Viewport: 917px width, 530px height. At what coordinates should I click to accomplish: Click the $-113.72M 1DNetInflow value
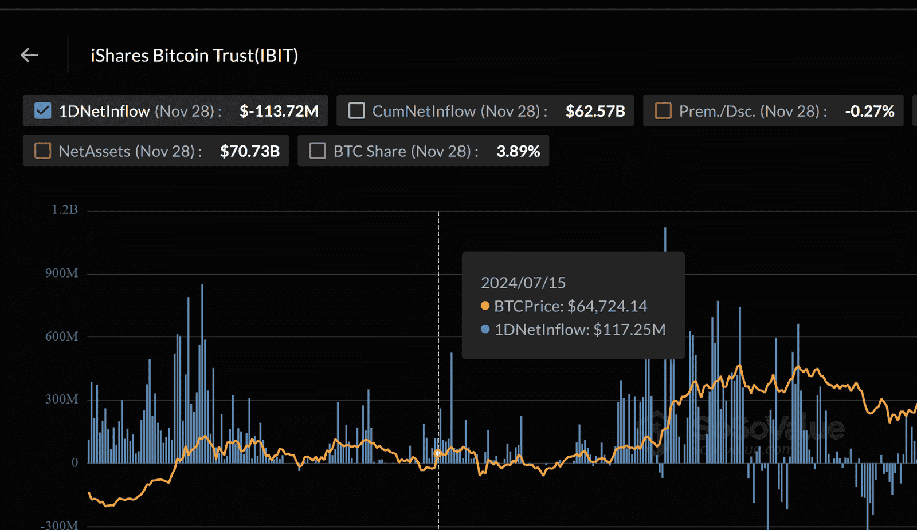[279, 111]
